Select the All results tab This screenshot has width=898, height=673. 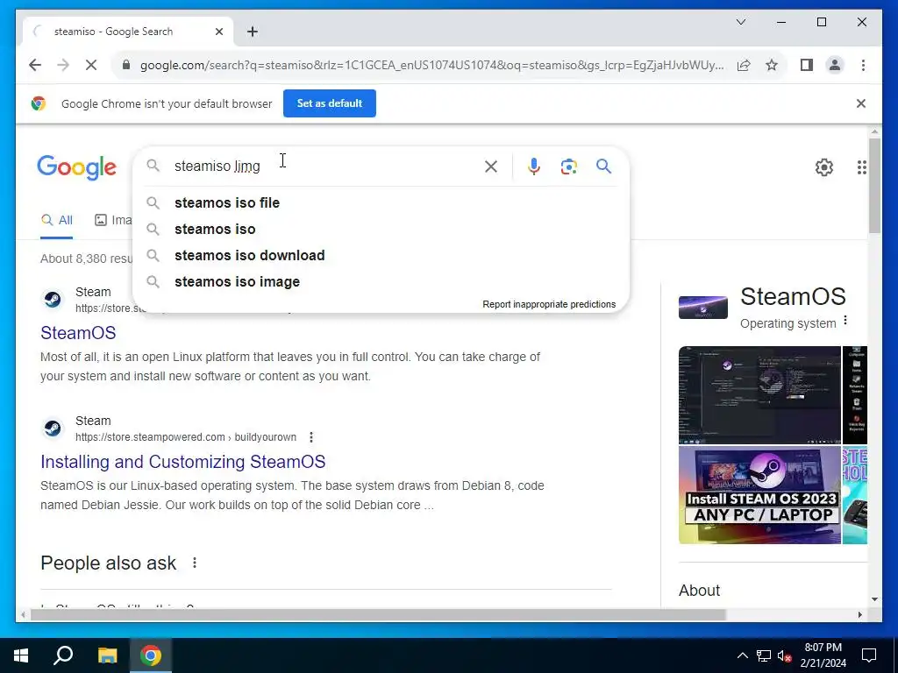coord(57,220)
